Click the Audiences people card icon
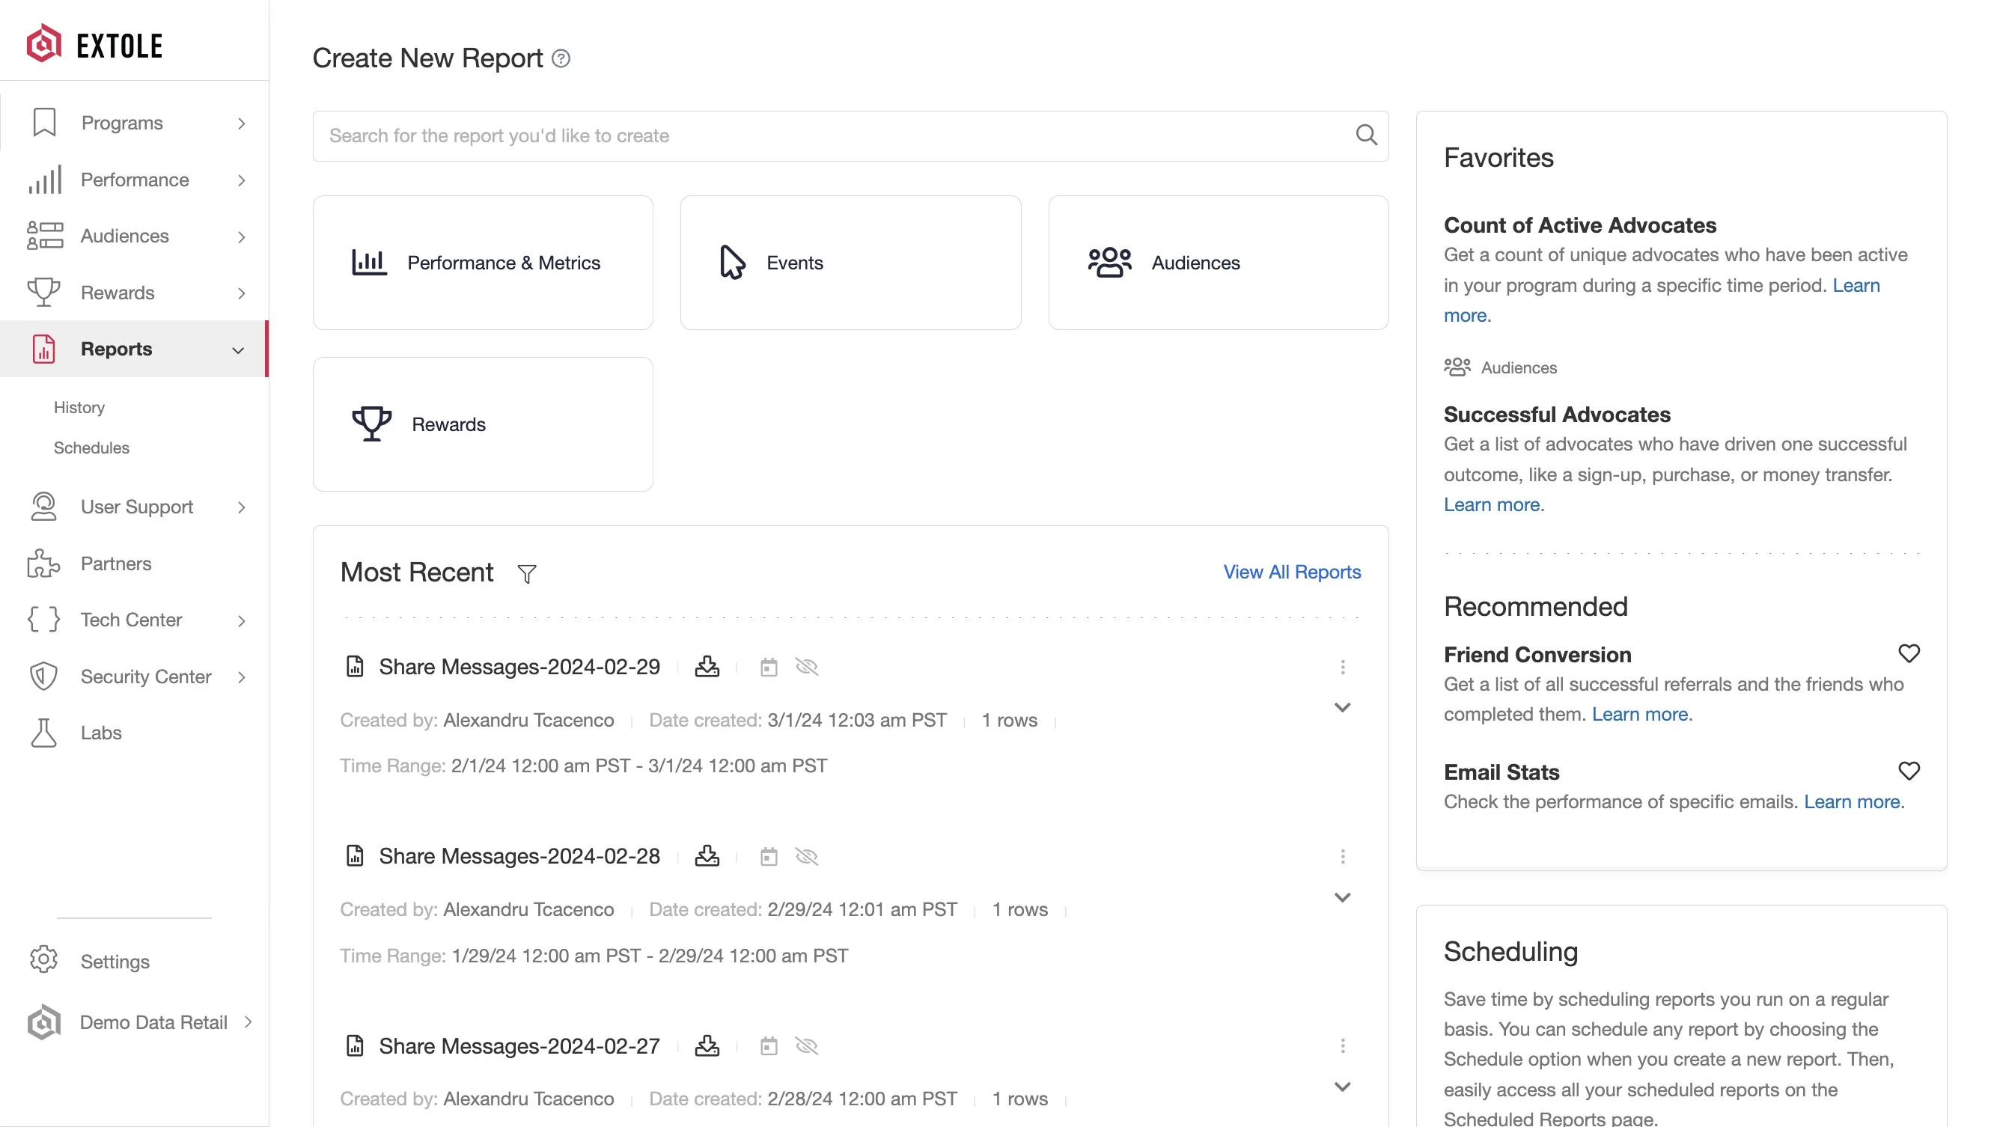 tap(1109, 263)
